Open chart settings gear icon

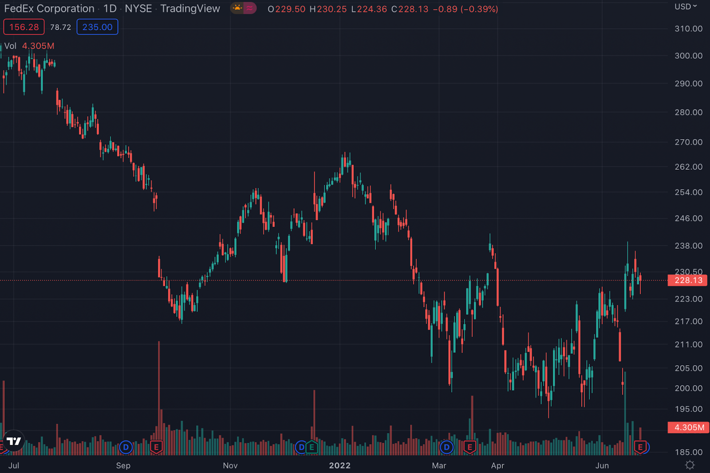click(690, 465)
